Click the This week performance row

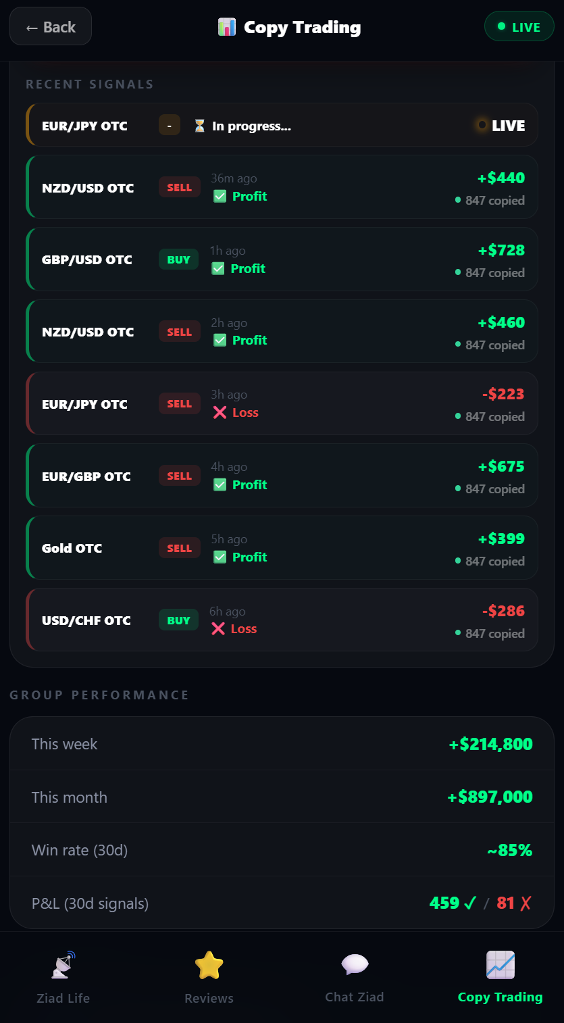pyautogui.click(x=282, y=744)
